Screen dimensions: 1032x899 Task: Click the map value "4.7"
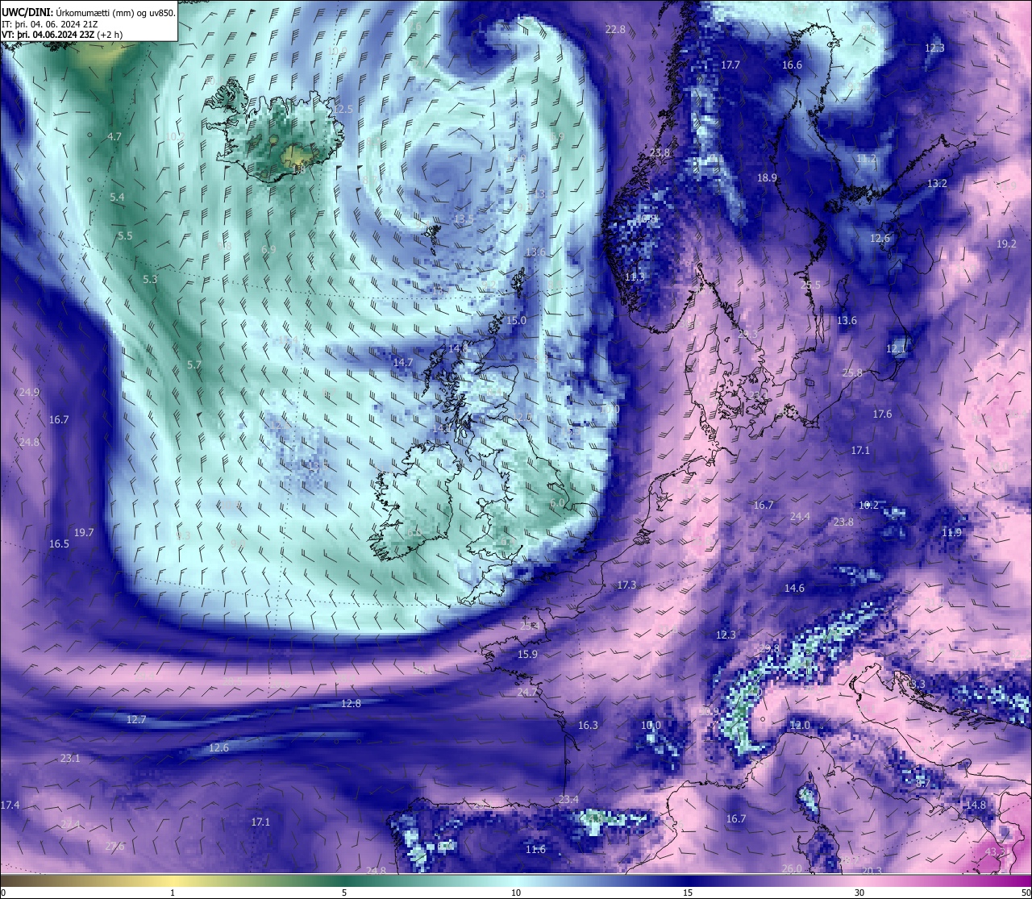click(114, 136)
